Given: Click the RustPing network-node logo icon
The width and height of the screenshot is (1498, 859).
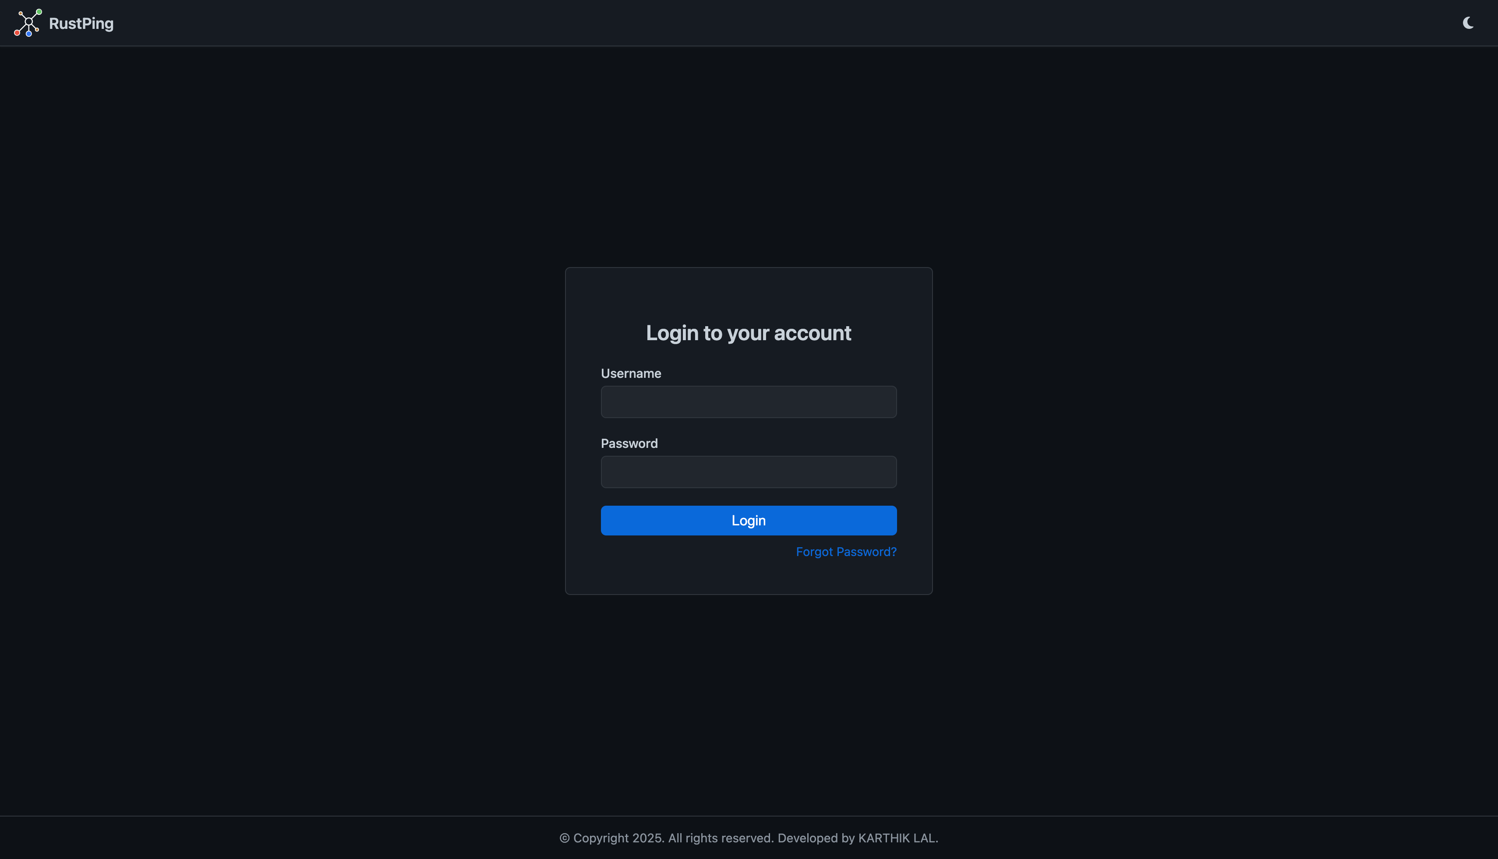Looking at the screenshot, I should pos(28,22).
